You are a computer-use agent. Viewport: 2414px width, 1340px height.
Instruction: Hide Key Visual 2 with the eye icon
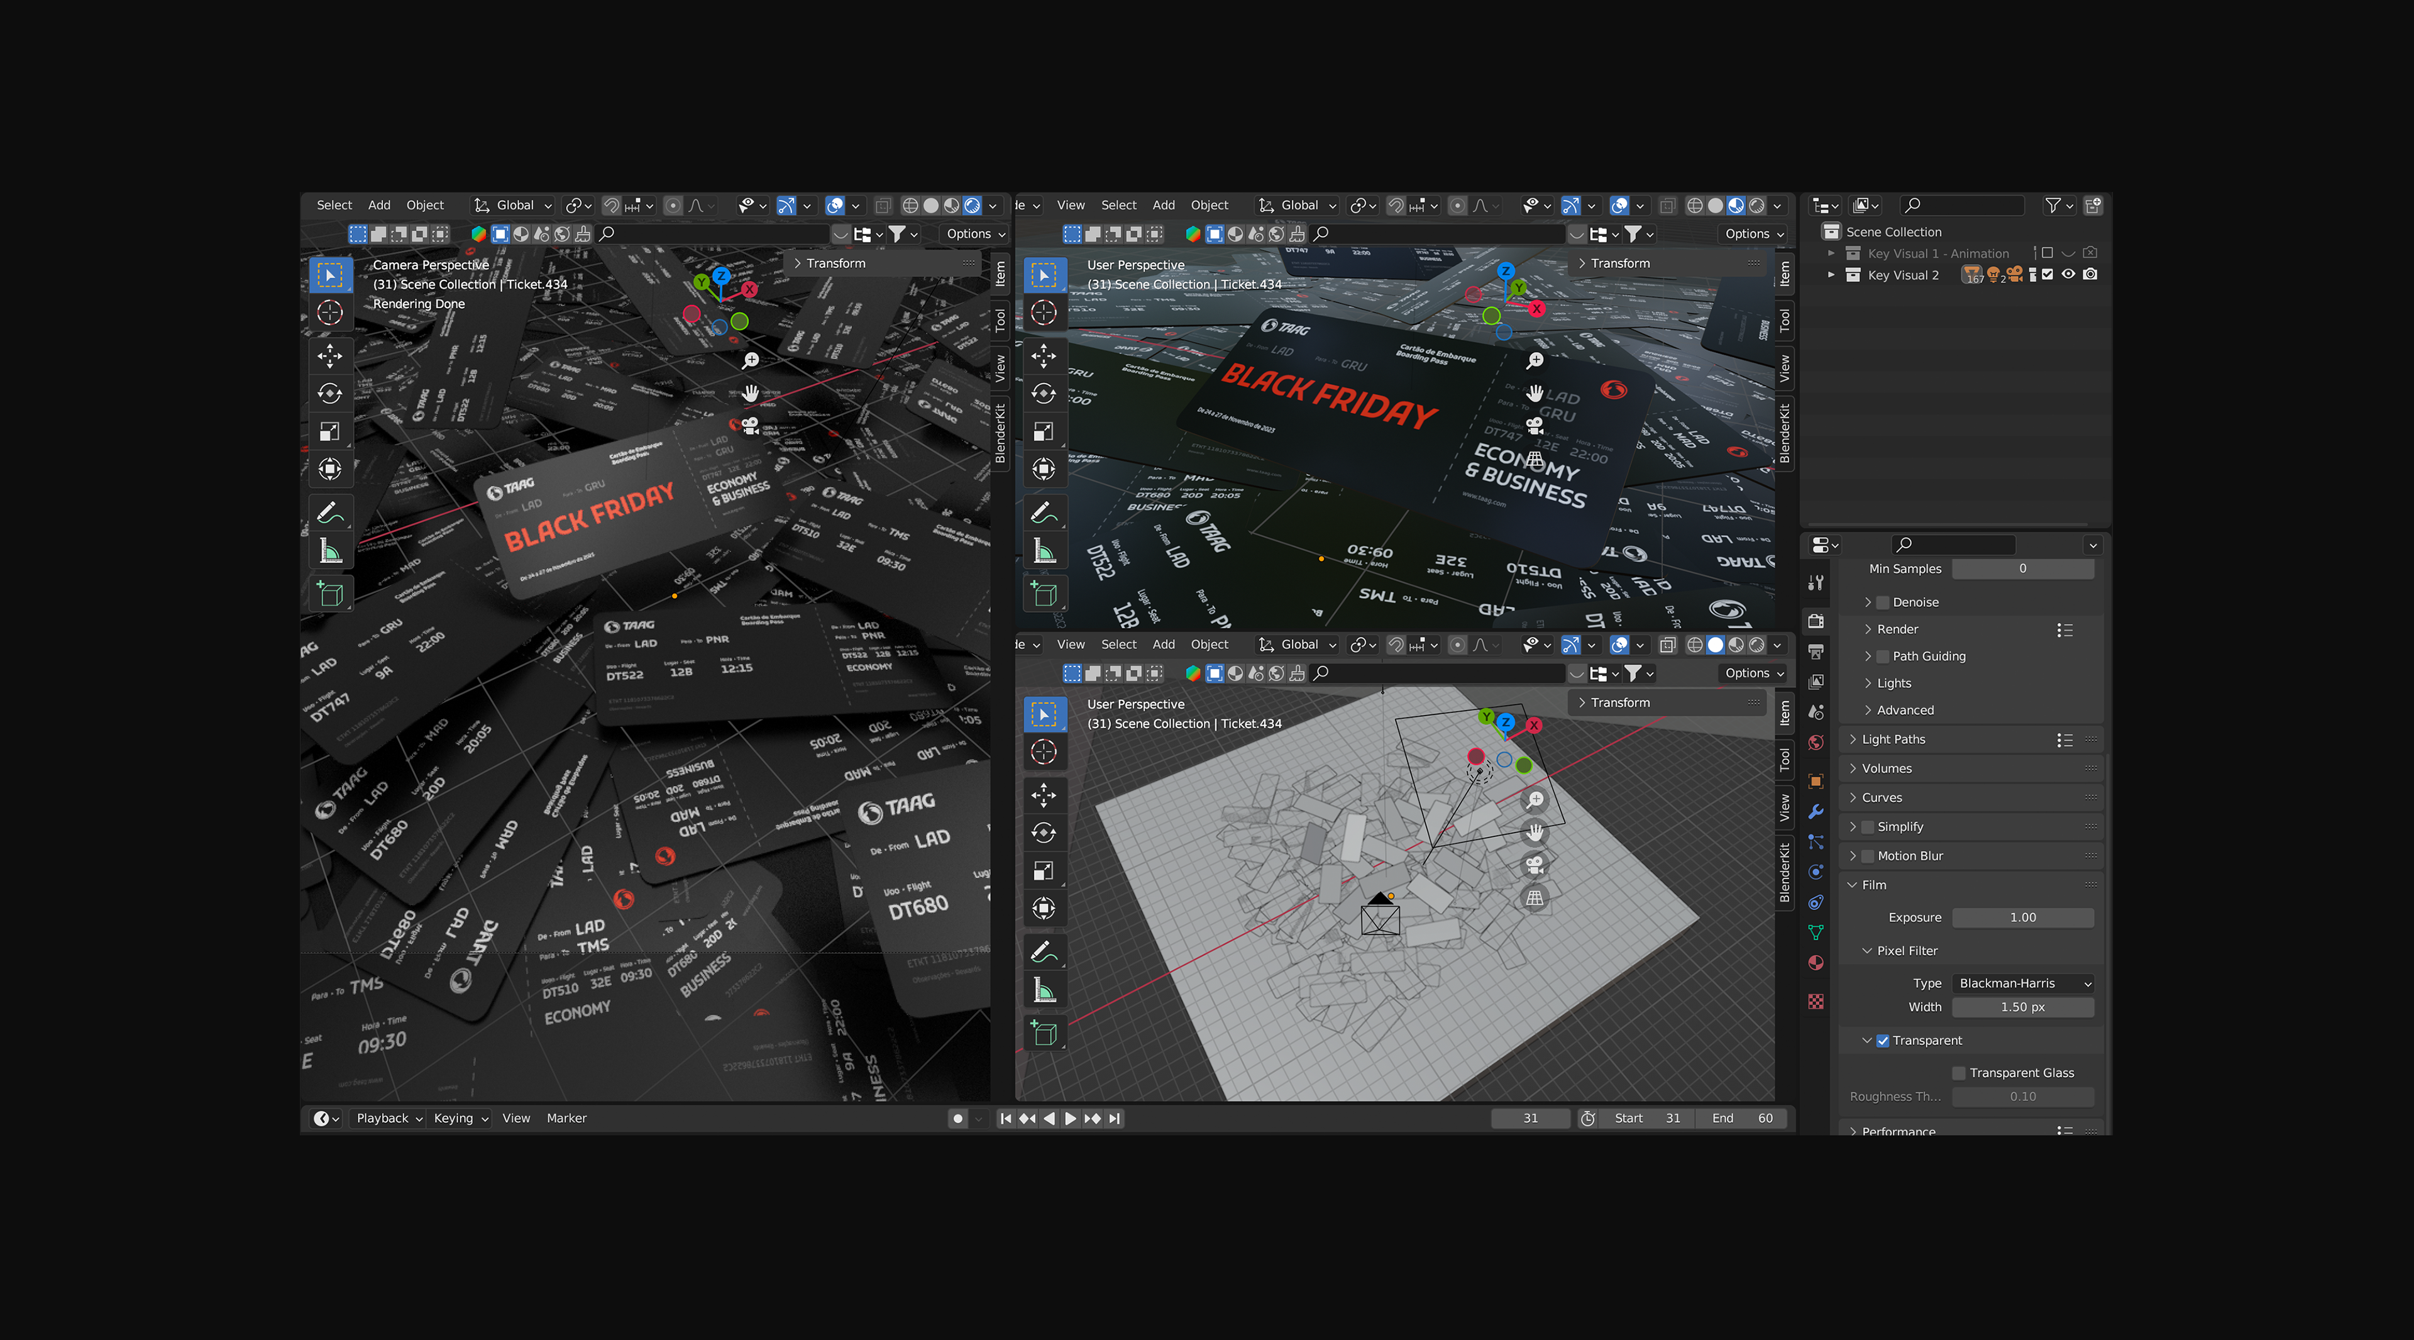tap(2068, 275)
